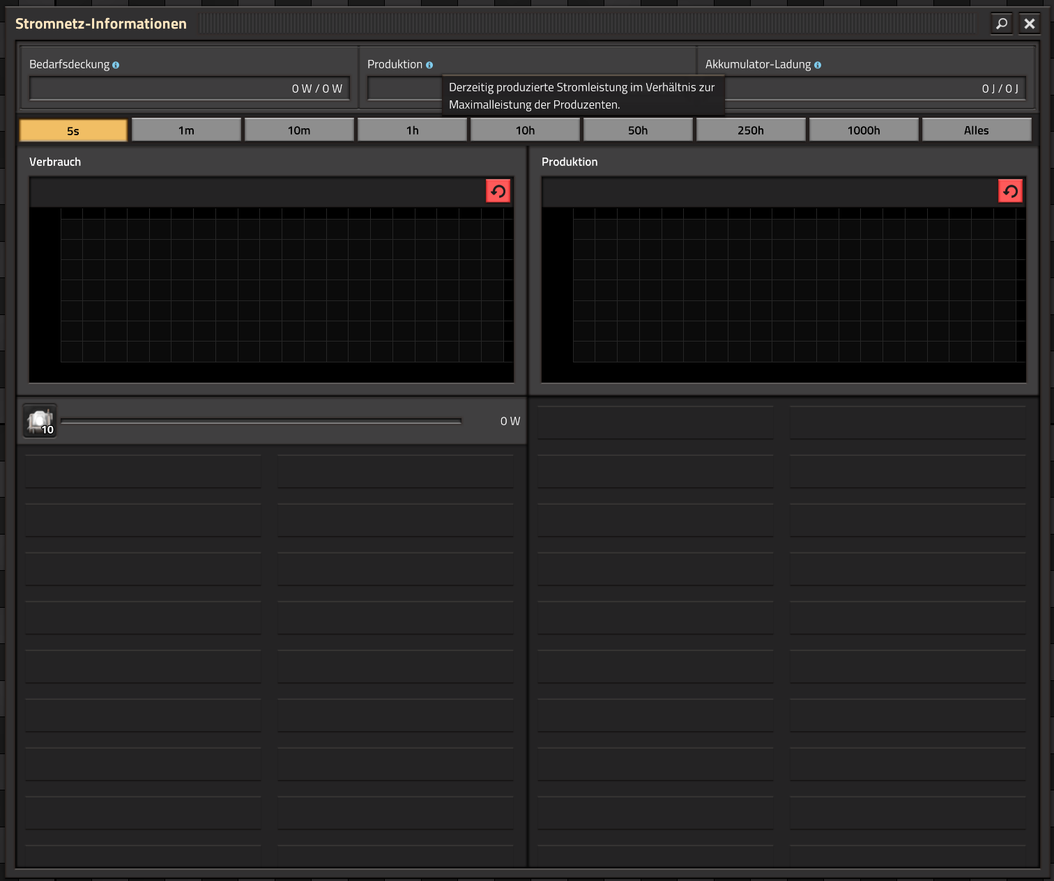The width and height of the screenshot is (1054, 881).
Task: Switch to the 1h time range
Action: click(412, 130)
